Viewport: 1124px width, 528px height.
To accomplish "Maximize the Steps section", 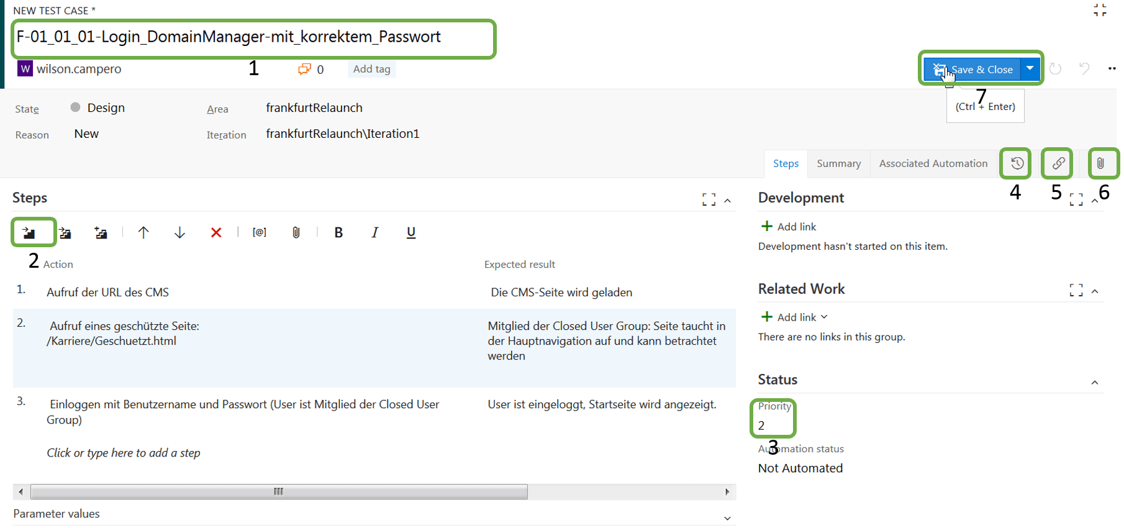I will pyautogui.click(x=709, y=199).
